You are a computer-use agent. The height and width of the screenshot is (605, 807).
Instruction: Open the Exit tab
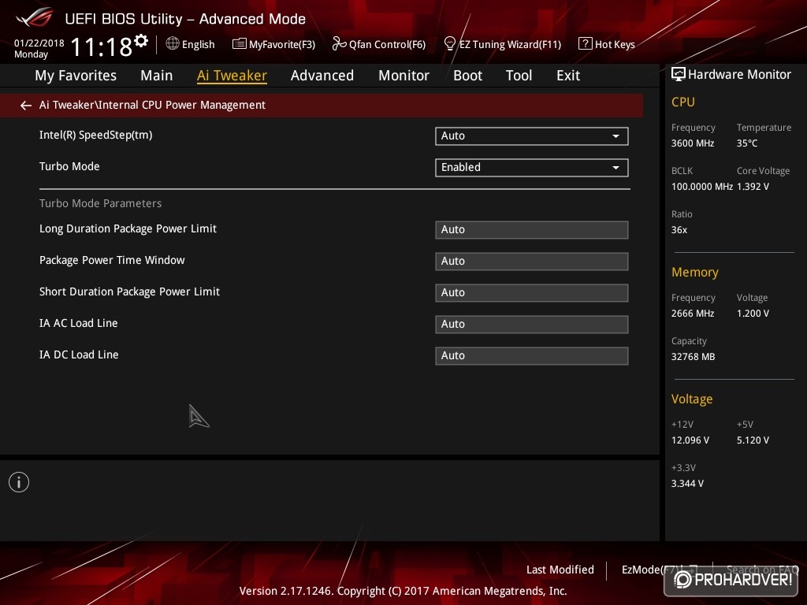[568, 76]
